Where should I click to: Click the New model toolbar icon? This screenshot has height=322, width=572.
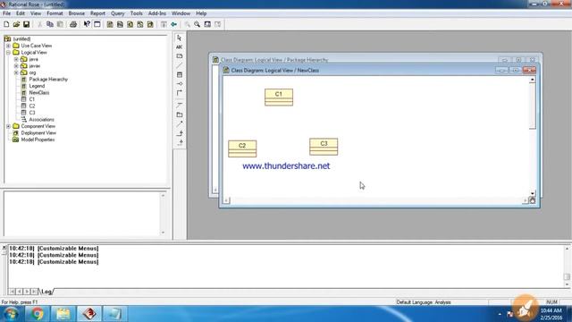(6, 24)
